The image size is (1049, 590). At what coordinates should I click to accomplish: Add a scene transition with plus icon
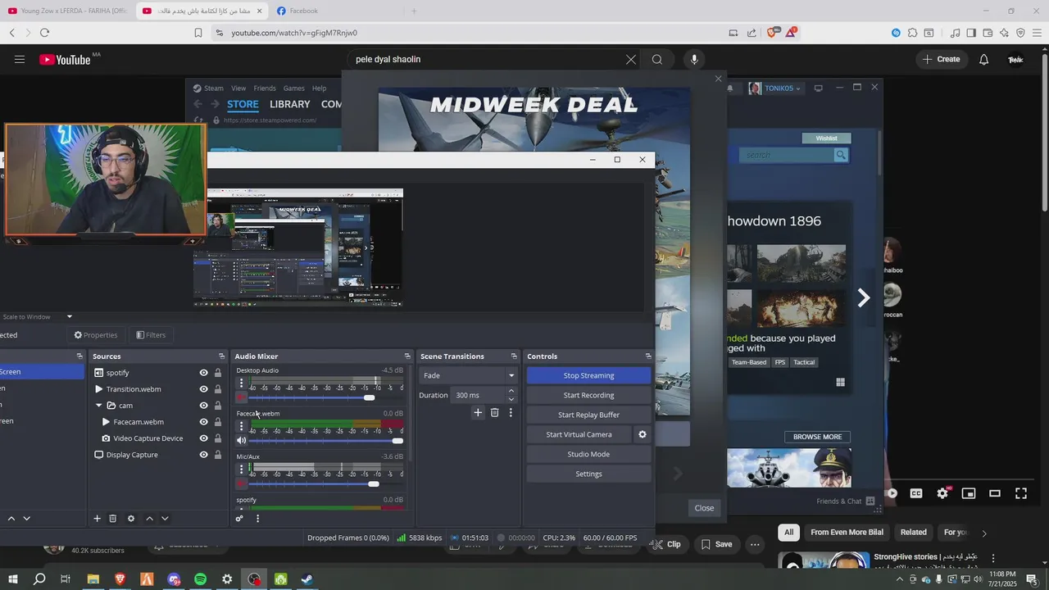point(478,413)
